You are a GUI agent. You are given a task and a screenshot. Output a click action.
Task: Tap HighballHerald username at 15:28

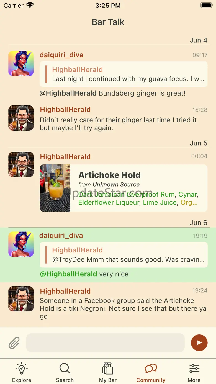tap(65, 109)
